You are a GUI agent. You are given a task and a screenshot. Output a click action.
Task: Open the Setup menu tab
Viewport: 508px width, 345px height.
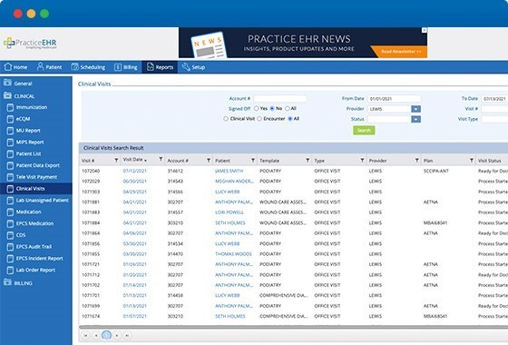(x=193, y=67)
